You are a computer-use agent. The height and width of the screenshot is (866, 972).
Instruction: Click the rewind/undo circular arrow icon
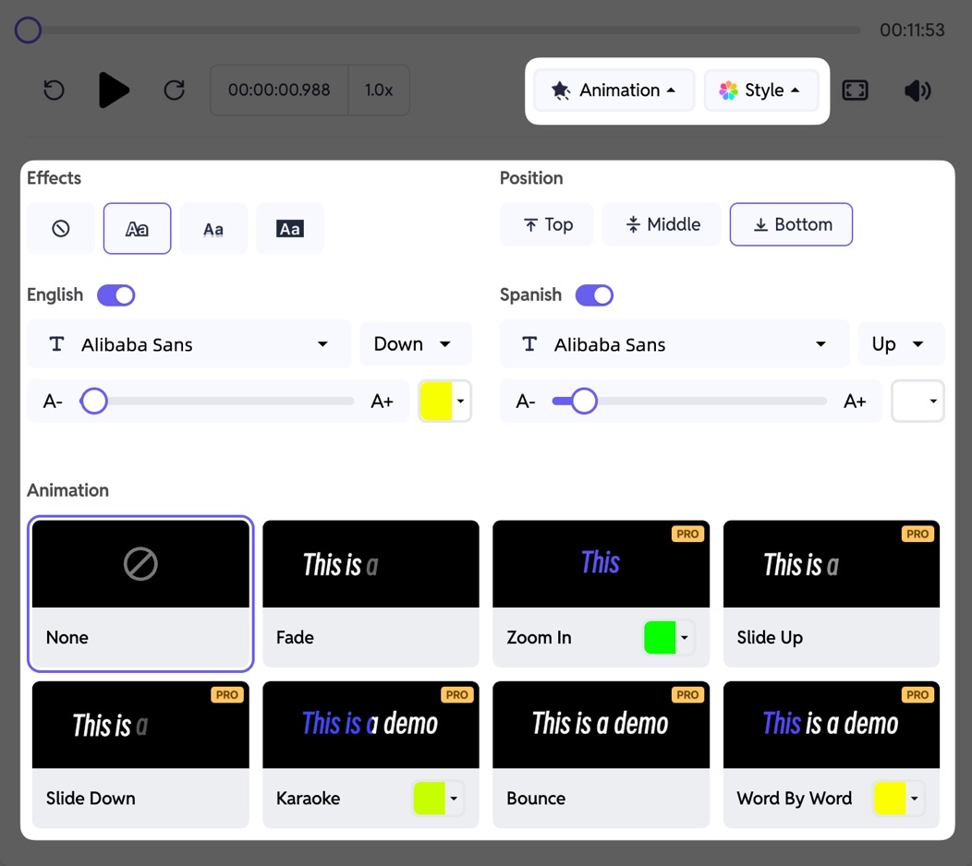click(55, 90)
